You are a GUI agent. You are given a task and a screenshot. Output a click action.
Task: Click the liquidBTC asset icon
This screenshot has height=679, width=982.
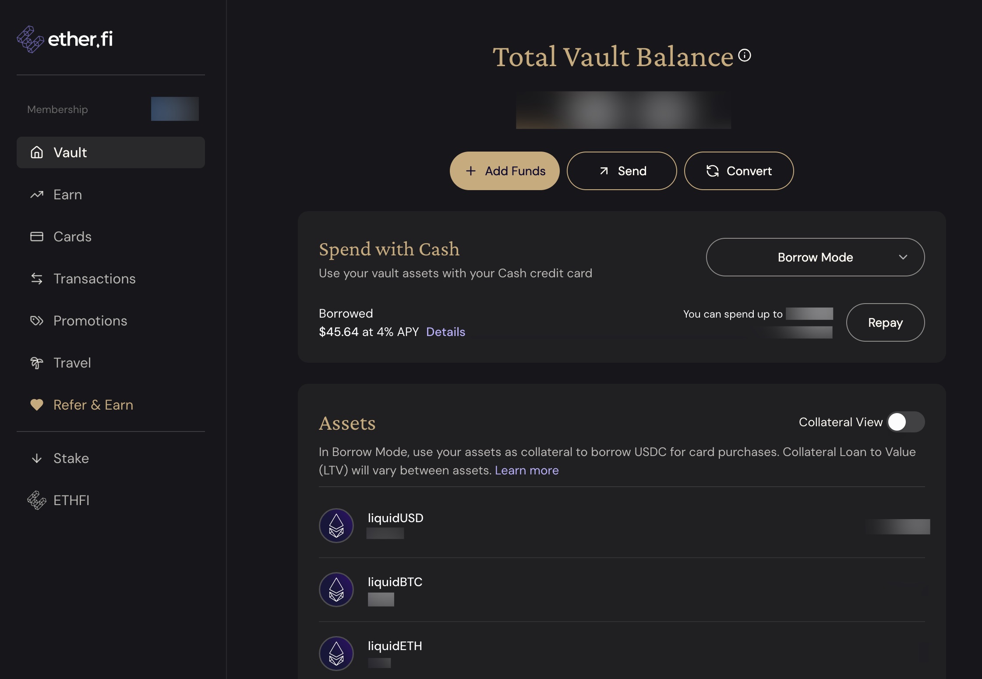[x=336, y=590]
